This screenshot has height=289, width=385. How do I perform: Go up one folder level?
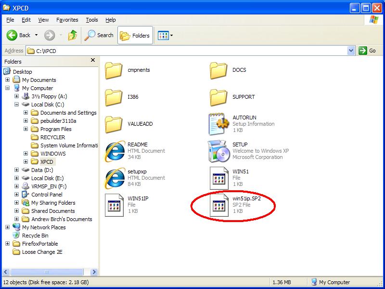tap(73, 35)
